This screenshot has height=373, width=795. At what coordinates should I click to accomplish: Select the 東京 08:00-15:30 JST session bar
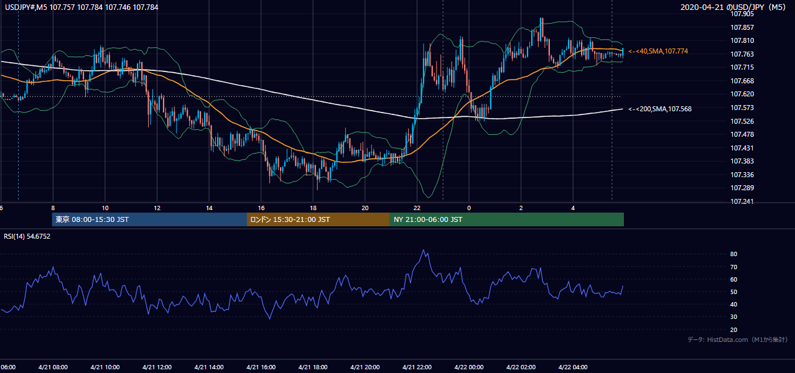(x=149, y=219)
